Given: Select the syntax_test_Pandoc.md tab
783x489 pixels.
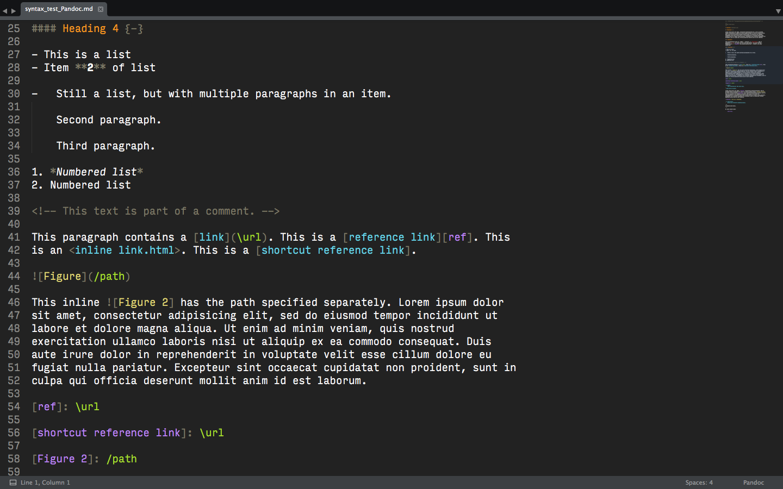Looking at the screenshot, I should pos(59,9).
